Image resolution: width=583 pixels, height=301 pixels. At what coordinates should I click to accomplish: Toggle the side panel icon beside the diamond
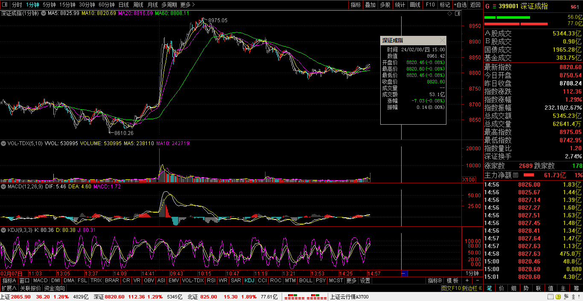click(x=458, y=14)
